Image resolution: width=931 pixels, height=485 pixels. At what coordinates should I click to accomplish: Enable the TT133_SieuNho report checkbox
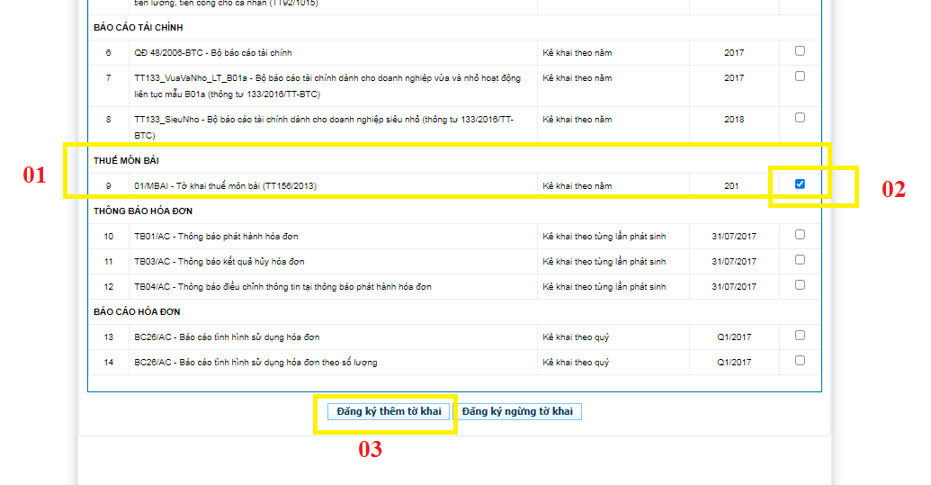coord(800,118)
